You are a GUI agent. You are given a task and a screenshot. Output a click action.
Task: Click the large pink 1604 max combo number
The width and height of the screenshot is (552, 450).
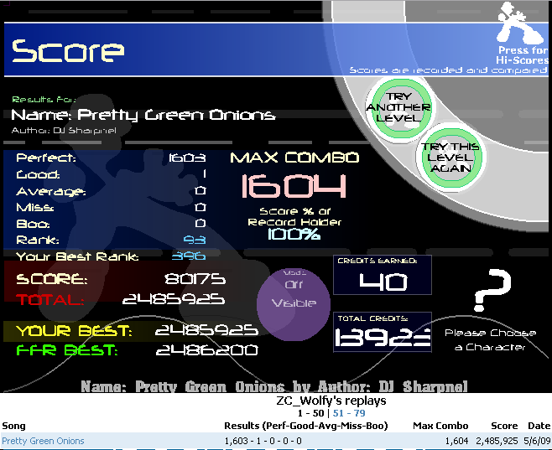pos(293,186)
